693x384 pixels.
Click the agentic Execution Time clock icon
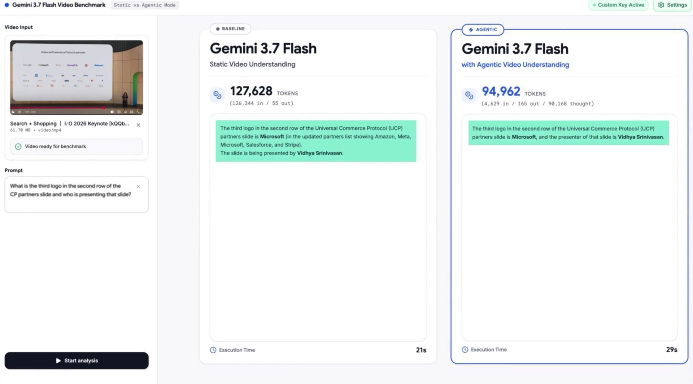pyautogui.click(x=465, y=350)
